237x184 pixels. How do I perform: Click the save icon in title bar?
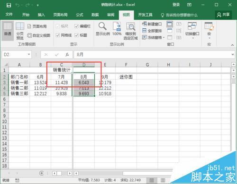coord(9,5)
